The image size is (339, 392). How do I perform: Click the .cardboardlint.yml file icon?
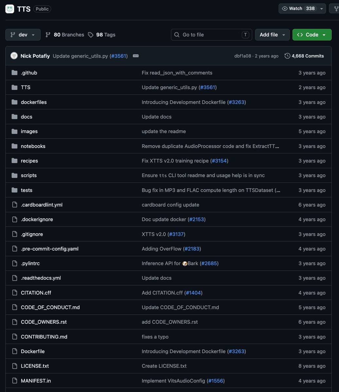[x=14, y=204]
